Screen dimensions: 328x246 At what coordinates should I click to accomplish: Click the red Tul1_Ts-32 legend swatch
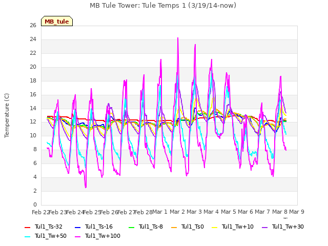27,227
